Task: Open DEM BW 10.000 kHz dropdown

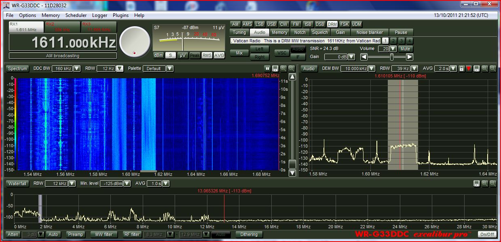Action: tap(371, 69)
